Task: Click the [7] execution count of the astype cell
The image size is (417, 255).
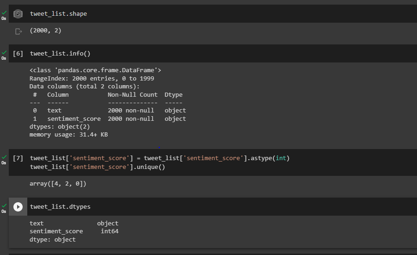Action: point(18,158)
